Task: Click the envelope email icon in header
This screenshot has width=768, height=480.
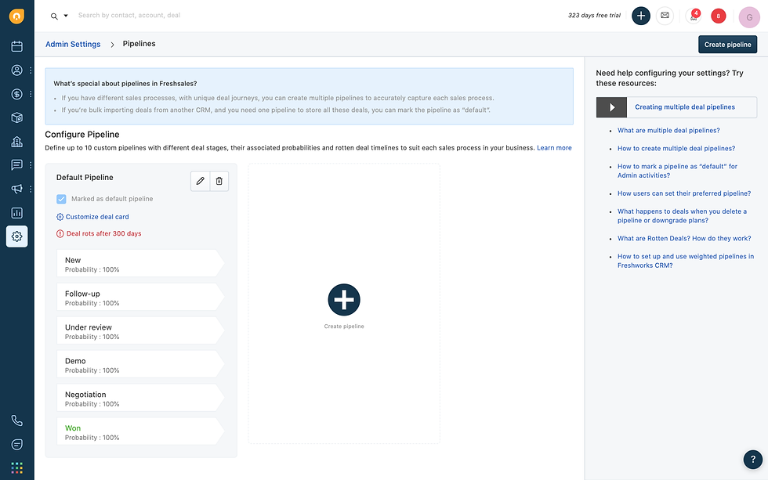Action: tap(665, 15)
